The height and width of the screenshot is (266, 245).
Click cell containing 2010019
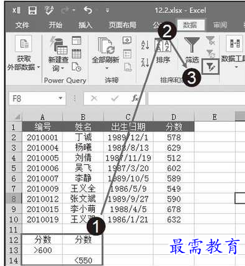pos(42,219)
